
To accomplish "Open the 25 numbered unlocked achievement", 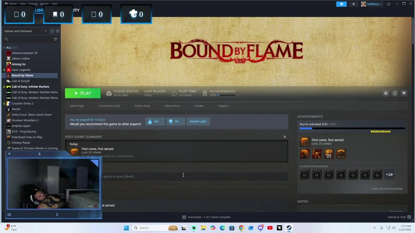I will (x=329, y=154).
